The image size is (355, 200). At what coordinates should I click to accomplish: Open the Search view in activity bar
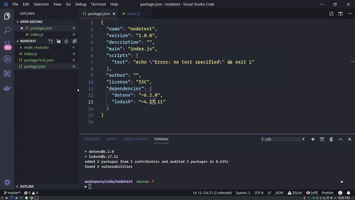tap(7, 30)
